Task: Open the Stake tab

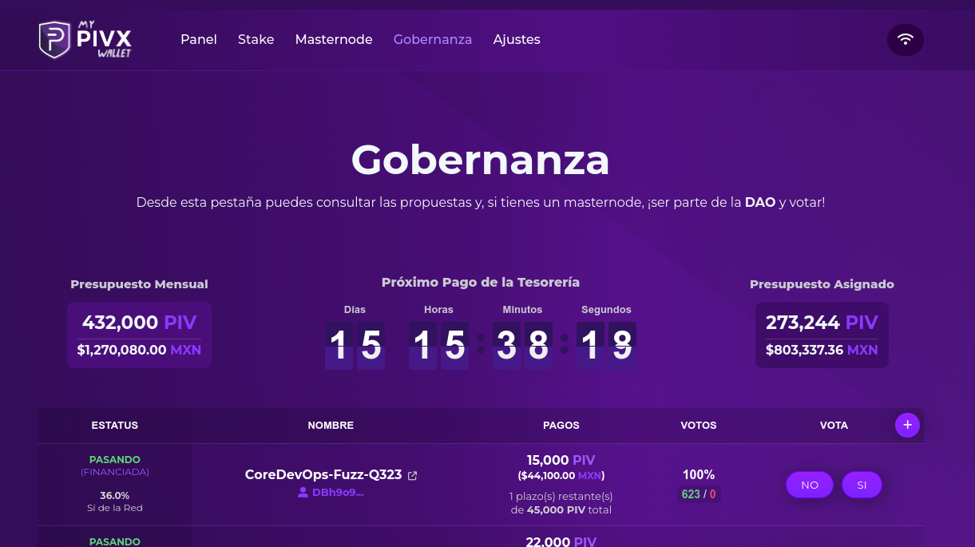Action: pyautogui.click(x=256, y=39)
